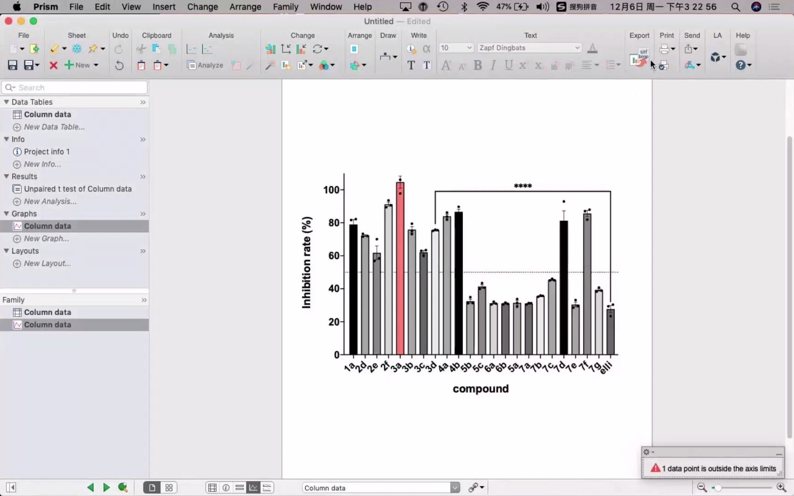Click the Analyze button
794x496 pixels.
click(x=205, y=65)
